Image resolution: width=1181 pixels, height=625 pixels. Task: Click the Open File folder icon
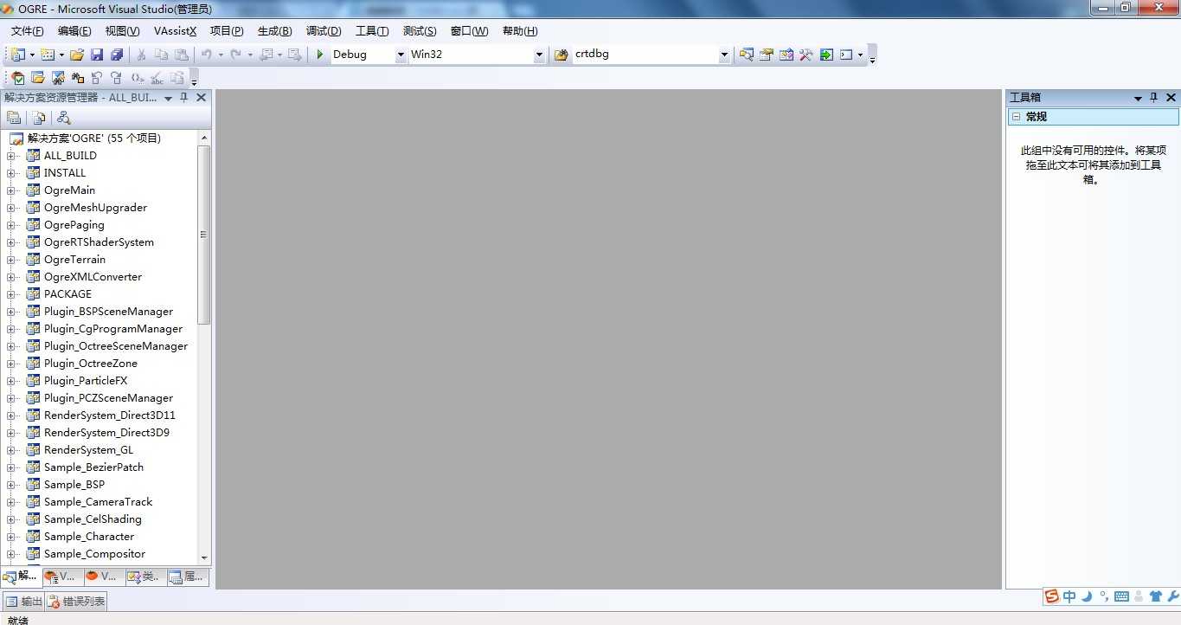77,55
